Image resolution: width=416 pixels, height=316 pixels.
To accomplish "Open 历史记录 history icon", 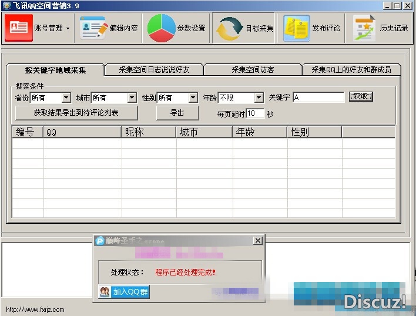I will point(364,28).
